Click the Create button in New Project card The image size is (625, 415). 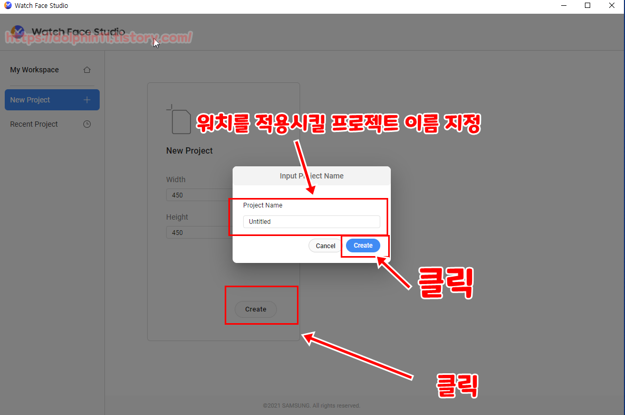coord(255,309)
